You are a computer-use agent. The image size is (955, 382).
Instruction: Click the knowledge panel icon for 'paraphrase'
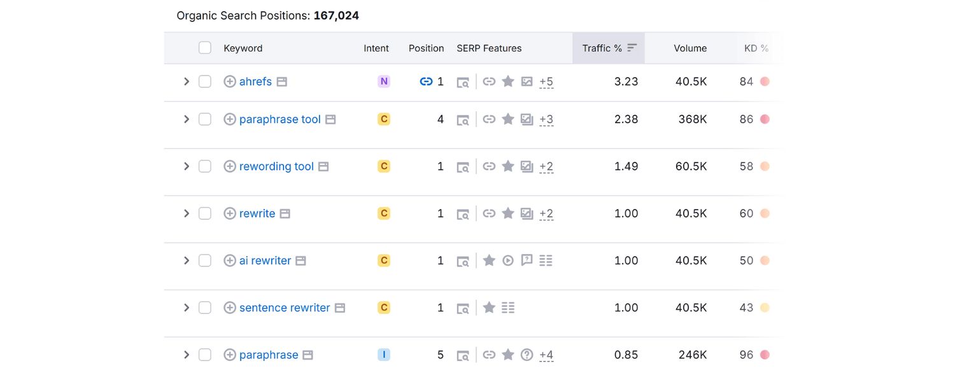tap(527, 355)
